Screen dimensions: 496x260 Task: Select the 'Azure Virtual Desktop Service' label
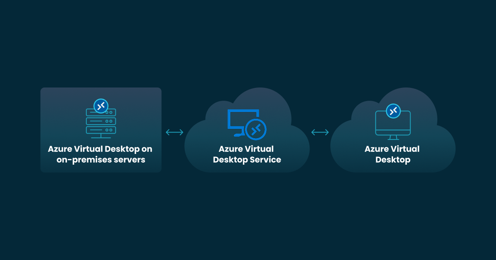click(x=247, y=154)
